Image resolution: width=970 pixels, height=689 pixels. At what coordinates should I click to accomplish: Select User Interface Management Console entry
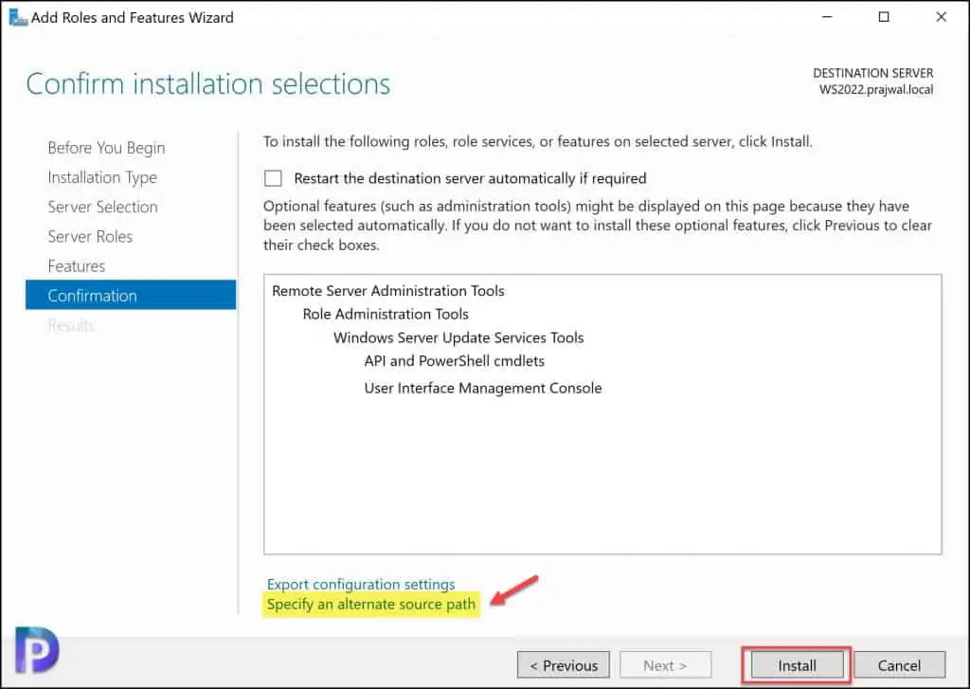point(482,389)
